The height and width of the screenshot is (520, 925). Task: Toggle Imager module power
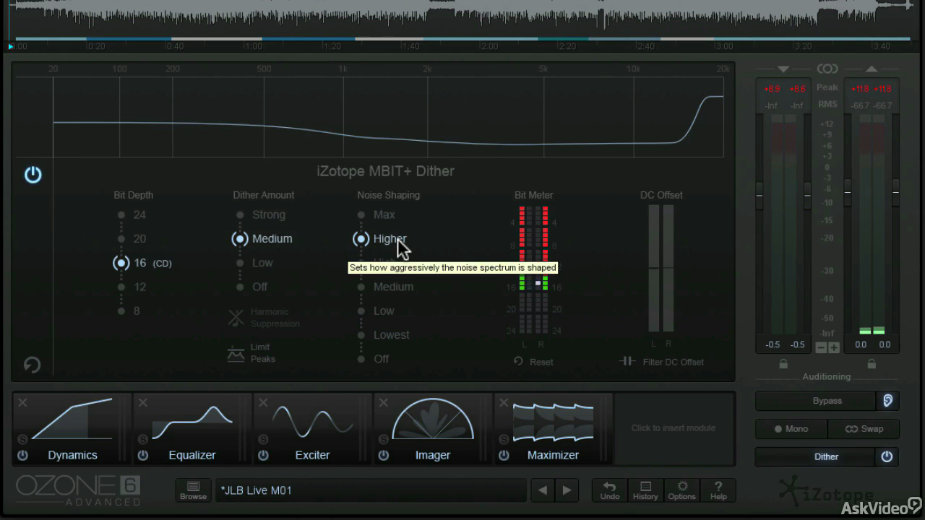(x=384, y=455)
